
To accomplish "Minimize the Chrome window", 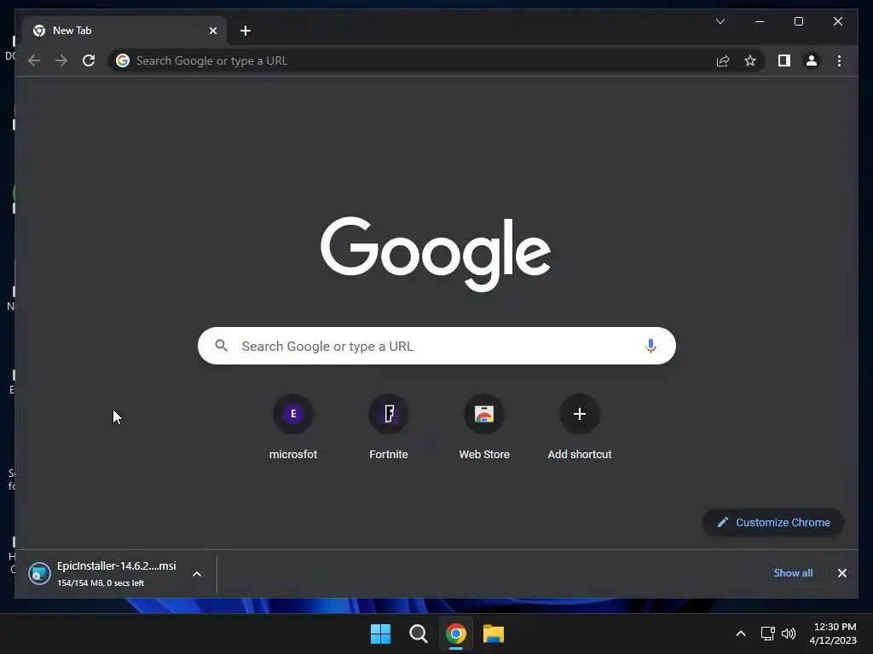I will [x=760, y=21].
